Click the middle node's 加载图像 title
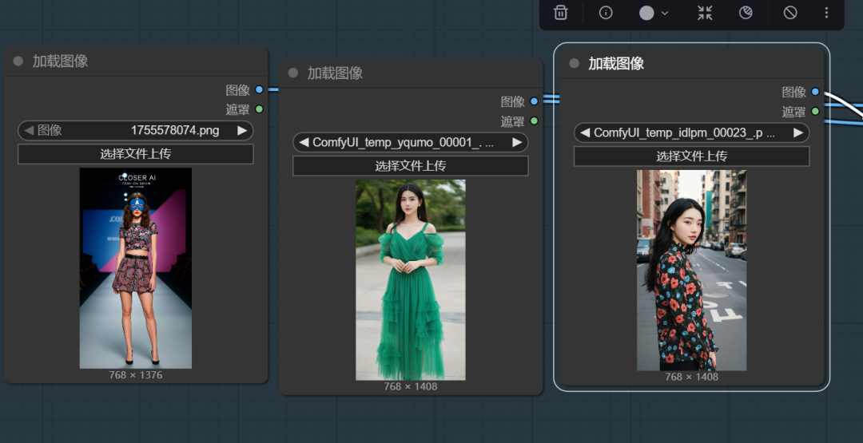Viewport: 863px width, 443px height. 335,73
